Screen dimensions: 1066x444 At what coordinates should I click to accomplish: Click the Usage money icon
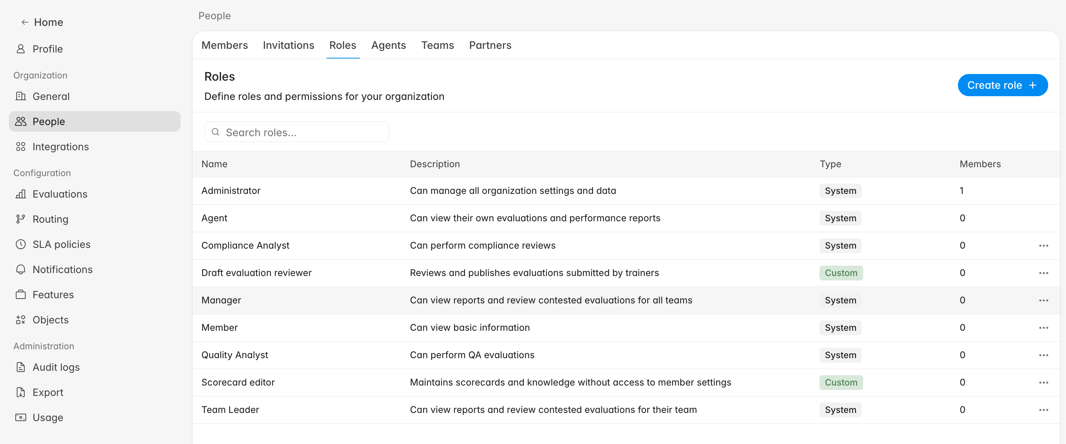tap(20, 417)
